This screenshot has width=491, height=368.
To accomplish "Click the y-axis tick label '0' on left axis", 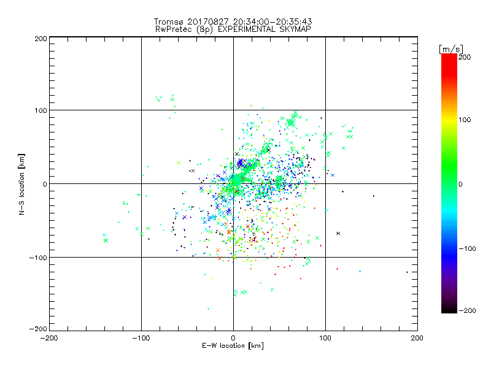I will point(45,184).
